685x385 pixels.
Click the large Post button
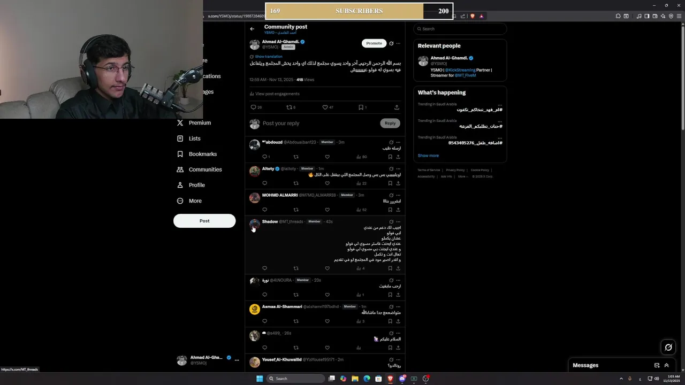(204, 221)
